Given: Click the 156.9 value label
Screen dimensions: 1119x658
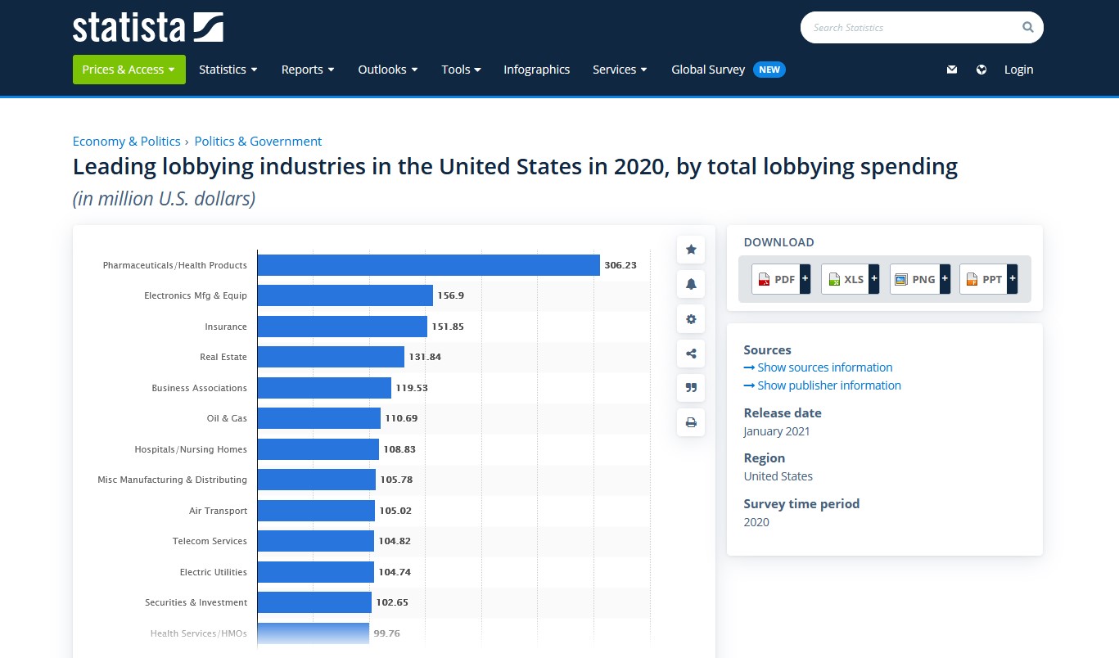Looking at the screenshot, I should 450,295.
